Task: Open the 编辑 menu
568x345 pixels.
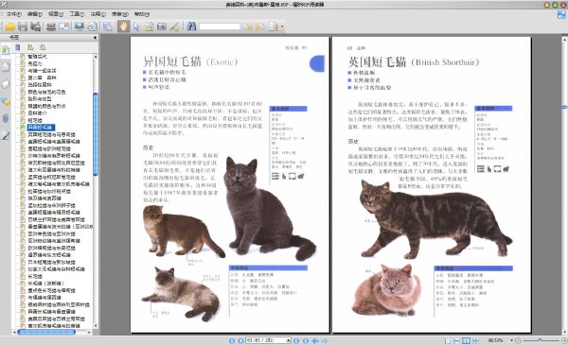Action: (35, 14)
